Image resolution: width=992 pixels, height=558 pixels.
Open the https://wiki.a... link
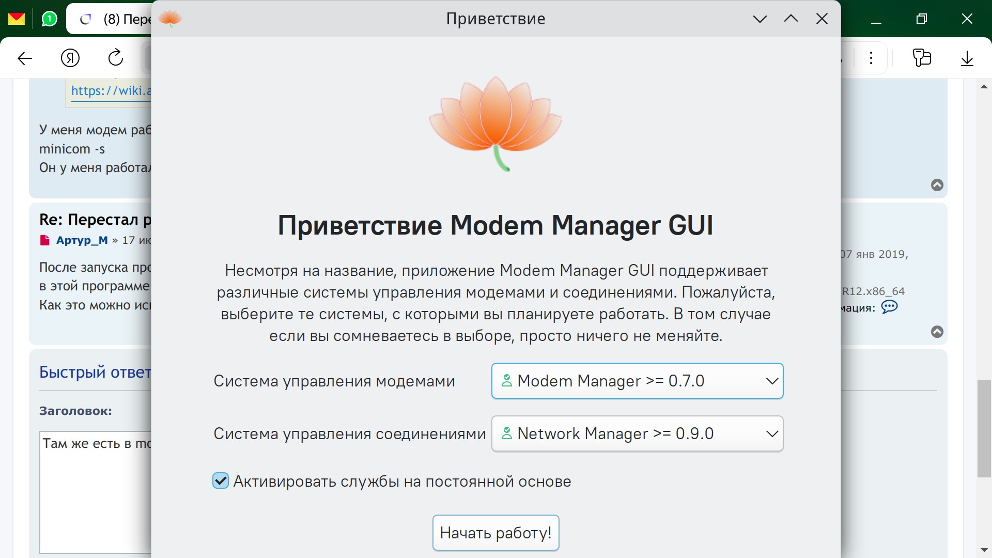tap(111, 91)
